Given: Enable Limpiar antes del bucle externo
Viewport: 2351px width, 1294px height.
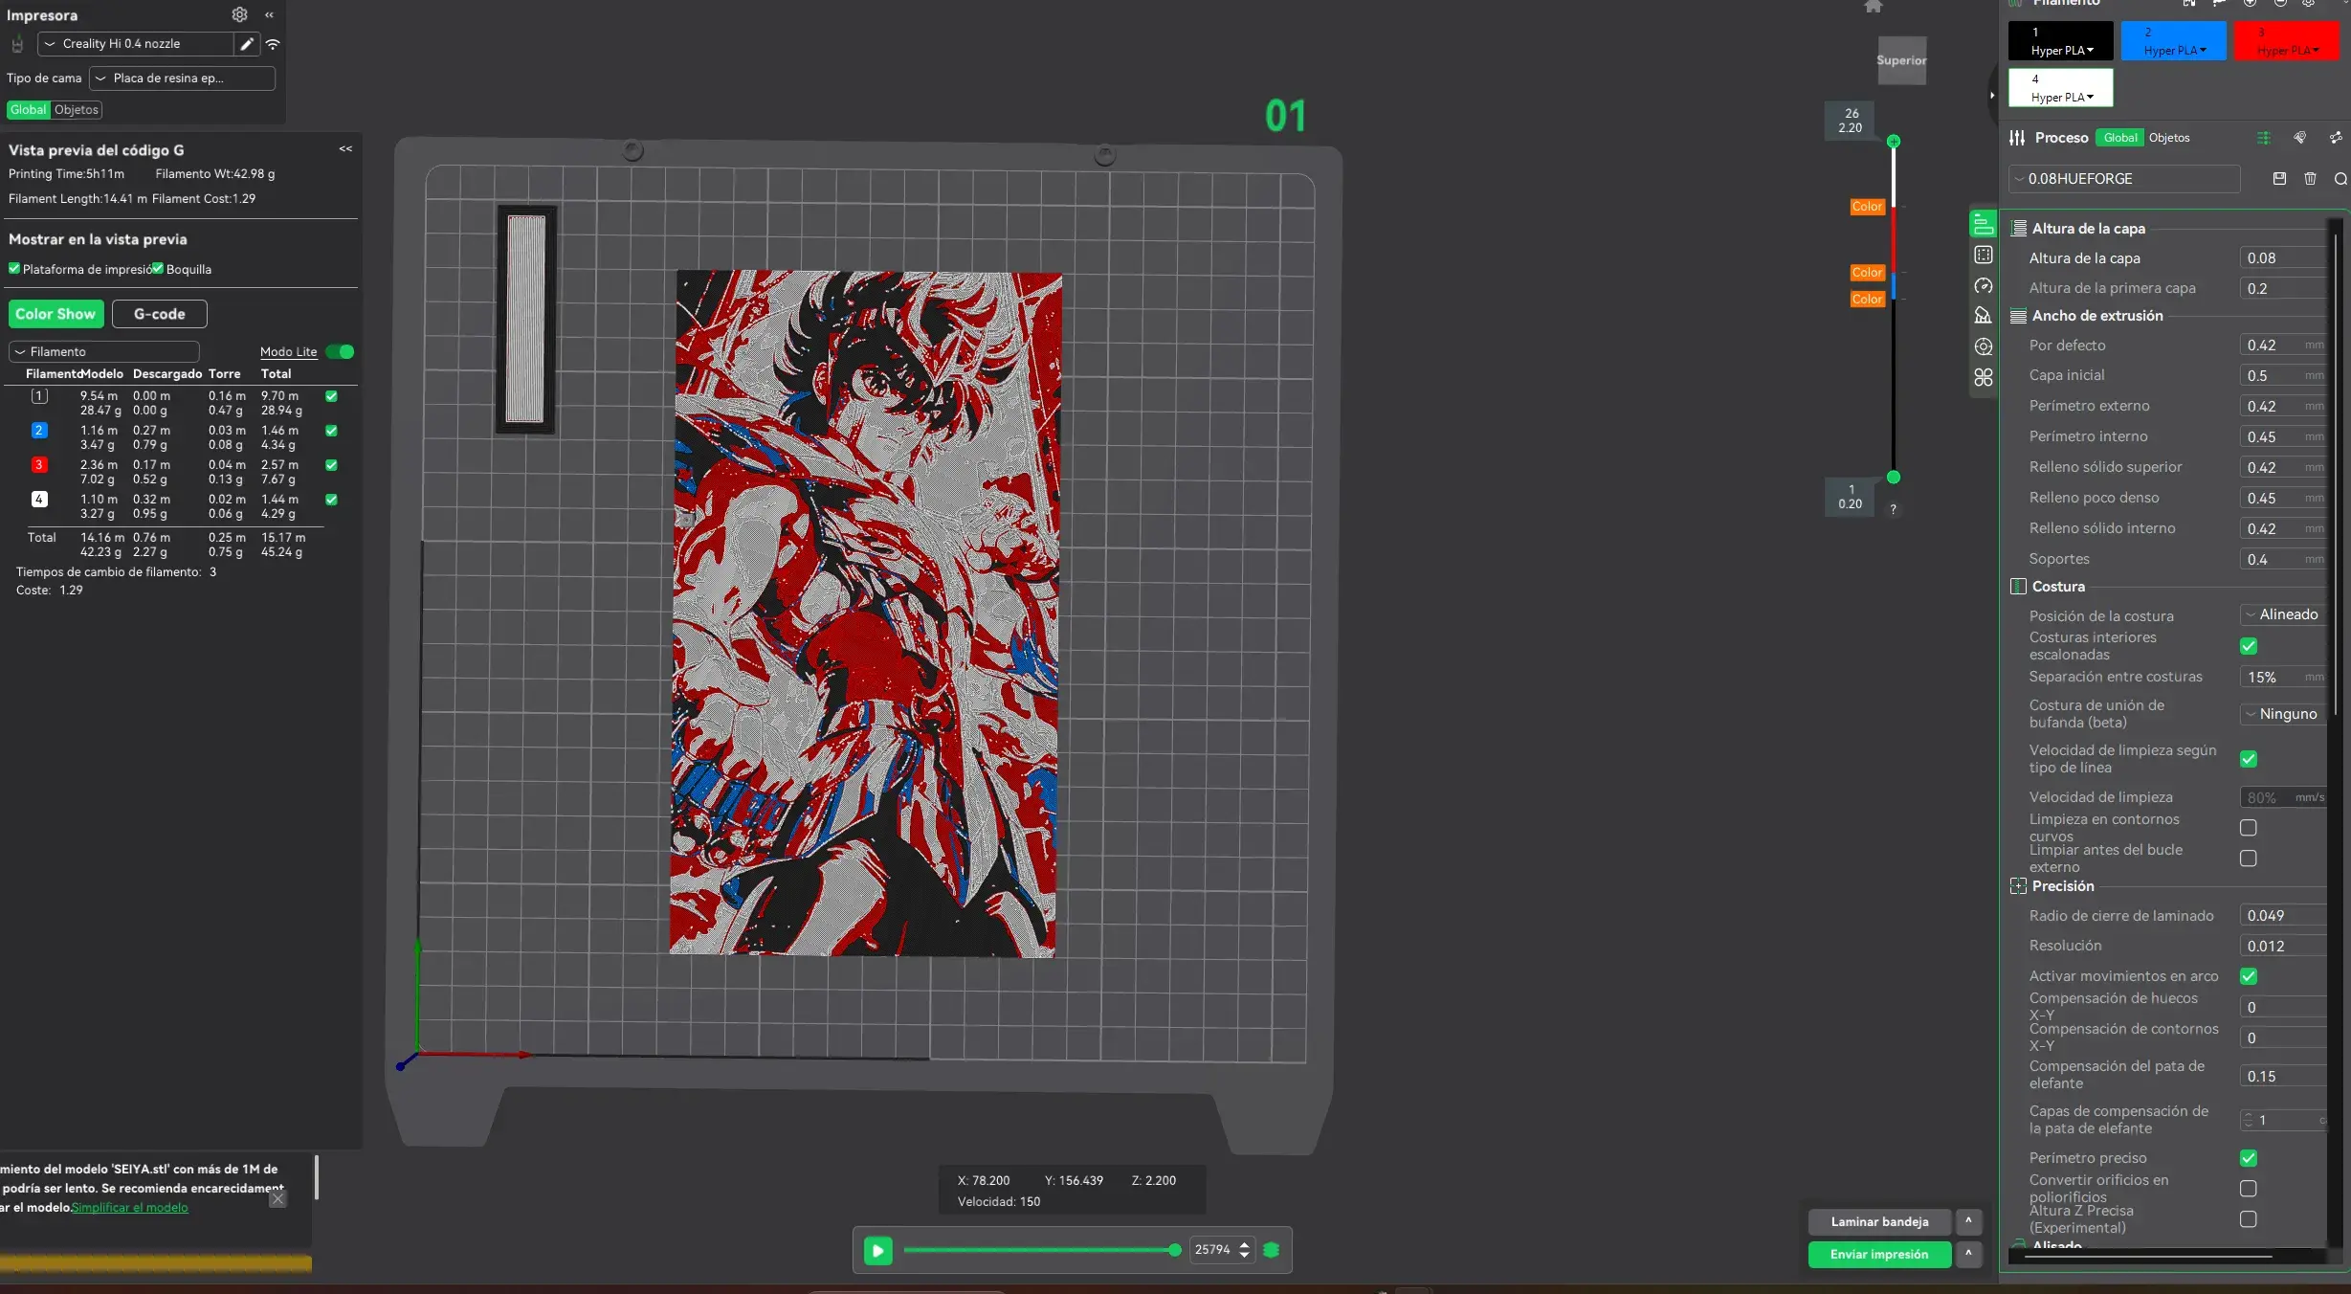Looking at the screenshot, I should coord(2249,859).
